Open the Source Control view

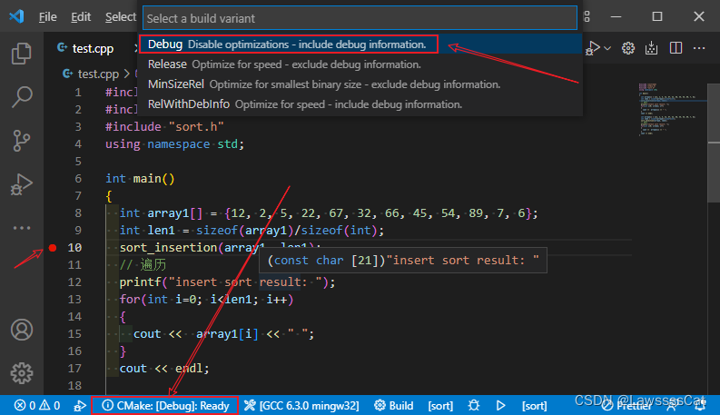tap(21, 141)
